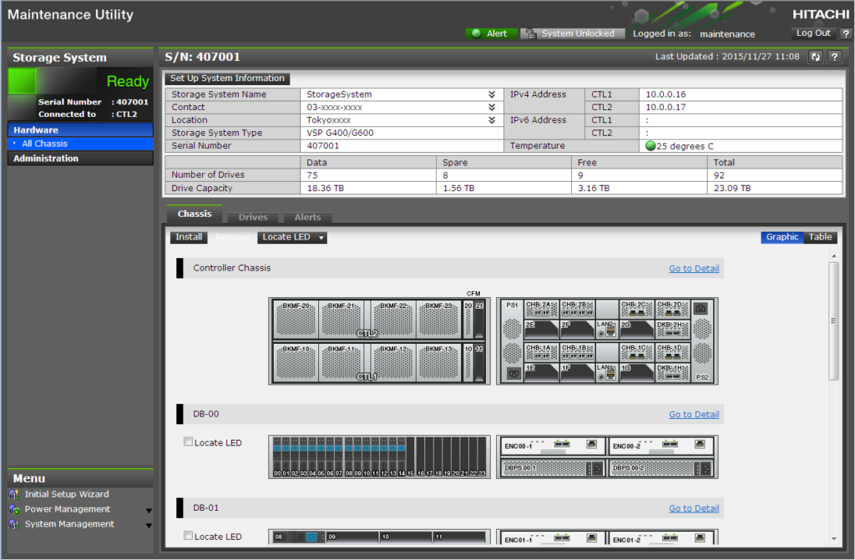Image resolution: width=855 pixels, height=560 pixels.
Task: Select the DBPS00-2 power supply
Action: click(x=661, y=468)
